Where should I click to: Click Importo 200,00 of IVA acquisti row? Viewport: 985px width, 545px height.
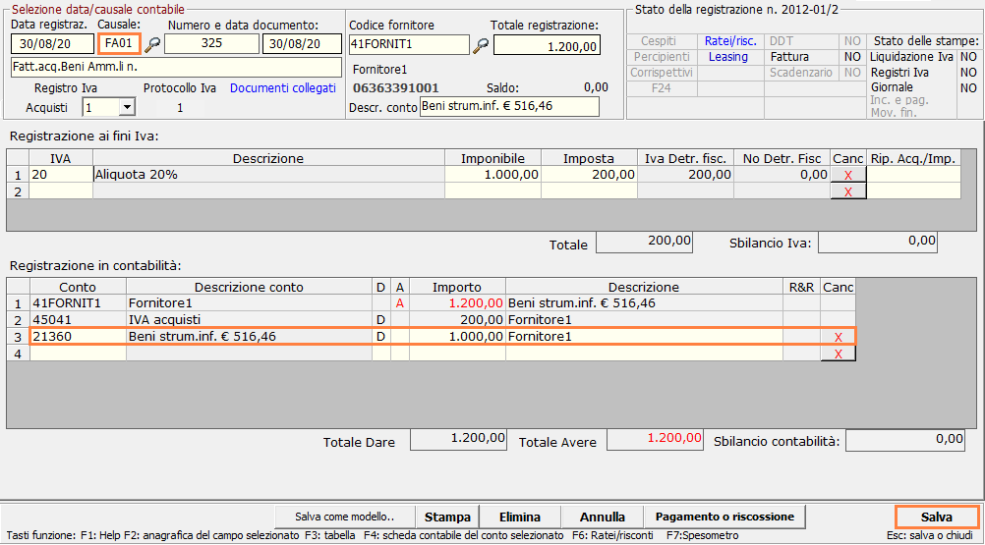[x=457, y=320]
